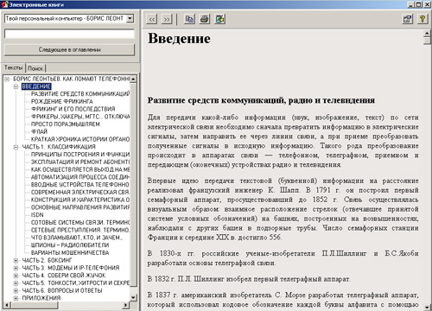Click the copy text toolbar icon
Image resolution: width=432 pixels, height=311 pixels.
(189, 19)
